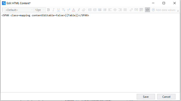Increase indent of text
The height and width of the screenshot is (101, 181).
(x=90, y=10)
